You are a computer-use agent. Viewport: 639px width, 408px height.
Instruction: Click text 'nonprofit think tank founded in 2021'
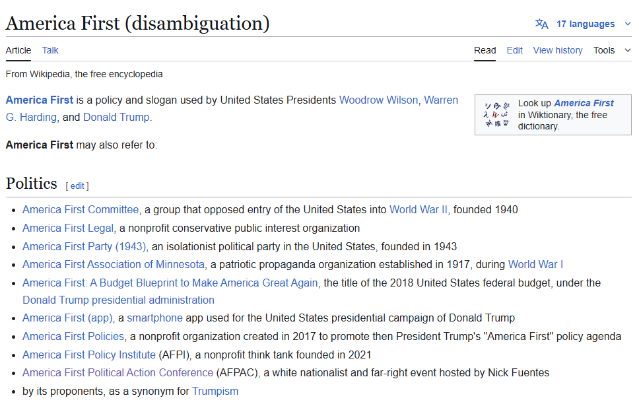pos(287,355)
